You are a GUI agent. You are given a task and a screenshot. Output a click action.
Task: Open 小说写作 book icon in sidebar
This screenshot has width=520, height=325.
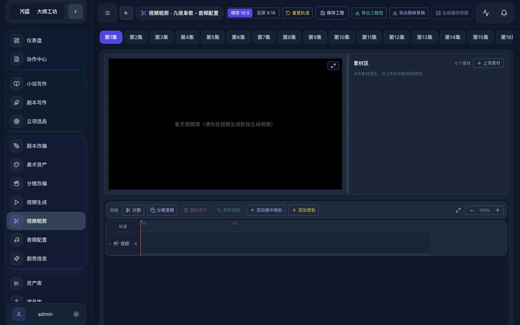pyautogui.click(x=17, y=84)
